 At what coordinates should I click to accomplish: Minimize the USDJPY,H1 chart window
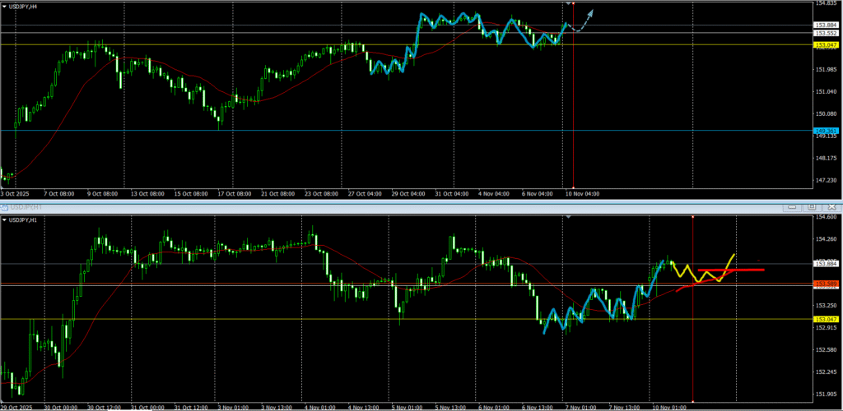(x=793, y=207)
